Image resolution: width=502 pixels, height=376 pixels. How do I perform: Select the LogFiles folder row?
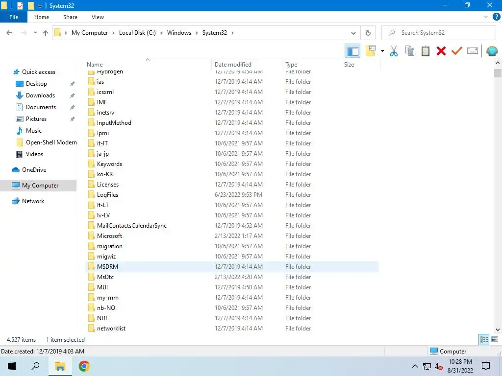click(232, 195)
